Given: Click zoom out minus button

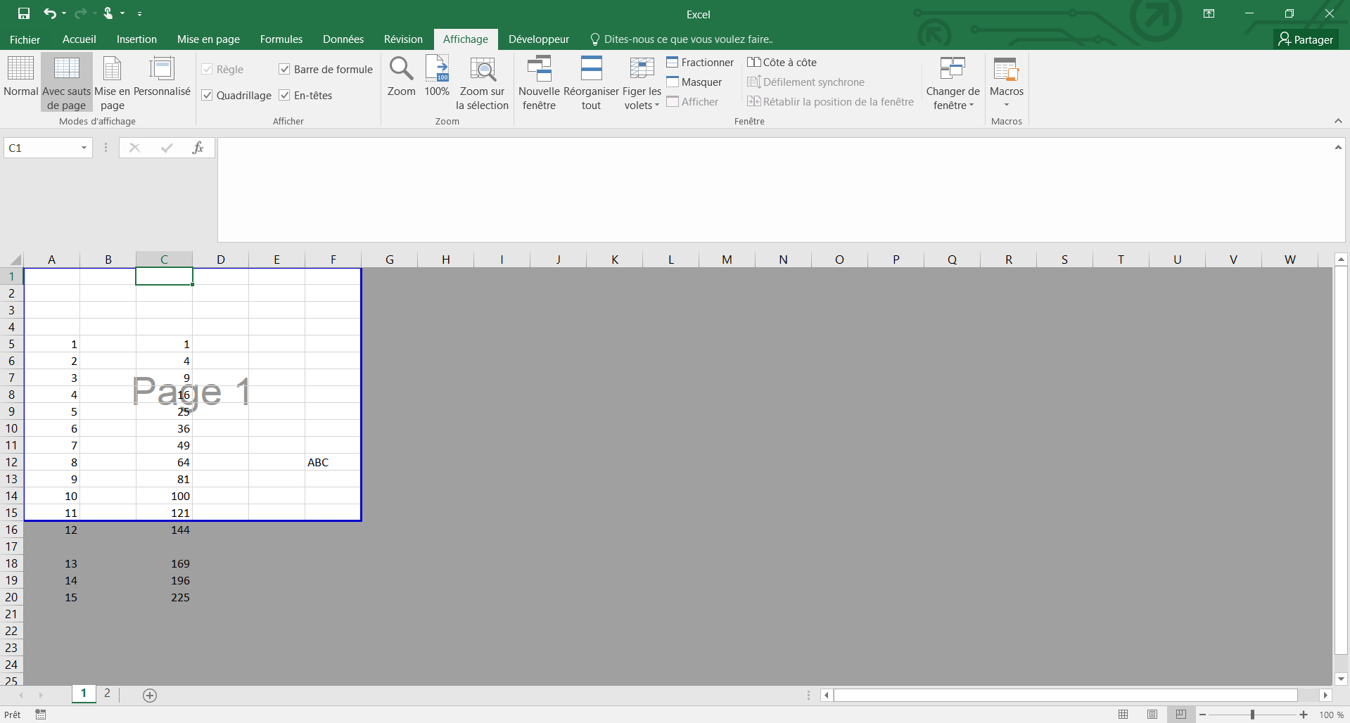Looking at the screenshot, I should 1202,715.
